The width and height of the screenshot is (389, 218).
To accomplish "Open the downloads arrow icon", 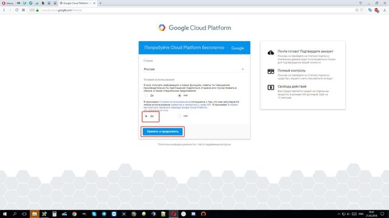I will [x=385, y=10].
